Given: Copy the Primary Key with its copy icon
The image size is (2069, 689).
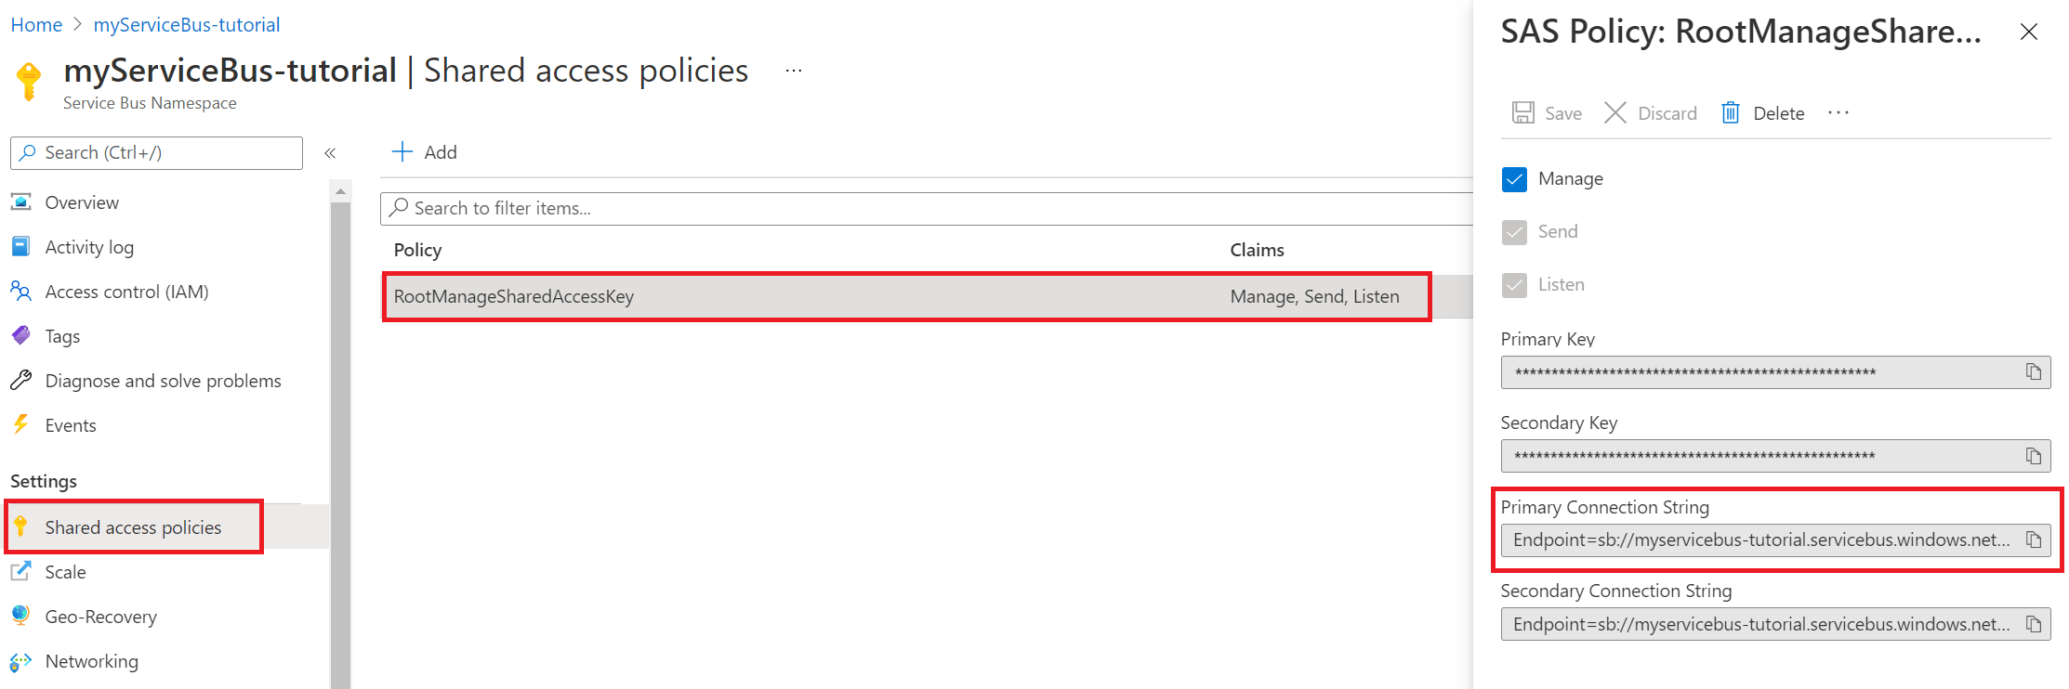Looking at the screenshot, I should pyautogui.click(x=2036, y=371).
